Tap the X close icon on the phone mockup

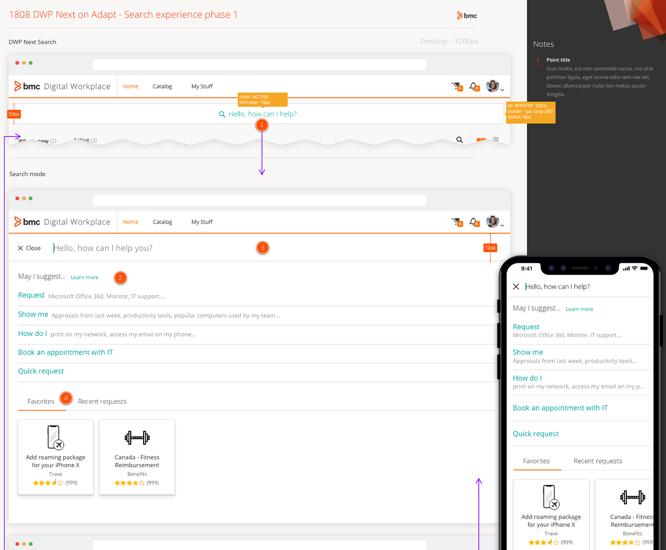[516, 287]
